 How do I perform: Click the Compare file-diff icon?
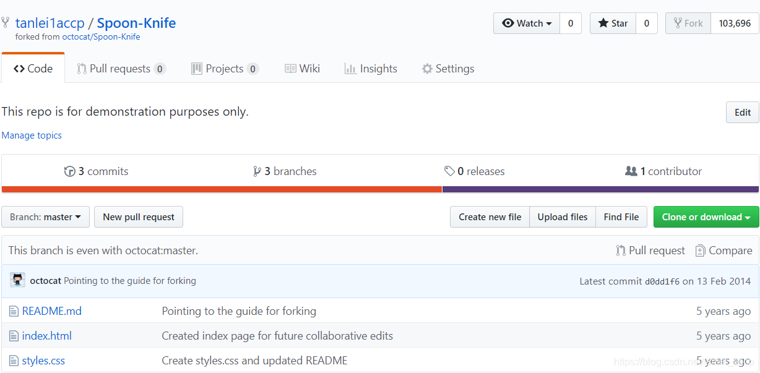[x=700, y=251]
